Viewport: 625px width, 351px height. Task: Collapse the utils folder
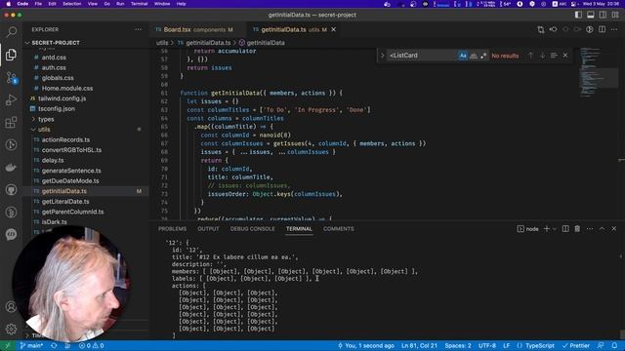point(44,130)
